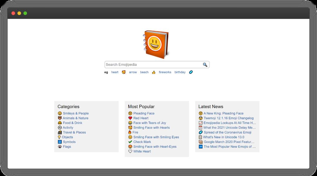Screen dimensions: 317x176
Task: Click the green Check Mark emoji icon
Action: point(130,142)
